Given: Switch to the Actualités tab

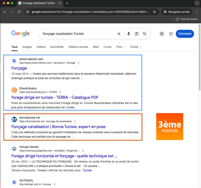Looking at the screenshot, I should click(57, 47).
